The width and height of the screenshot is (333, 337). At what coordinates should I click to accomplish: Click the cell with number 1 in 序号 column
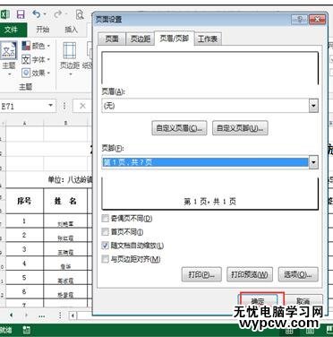pyautogui.click(x=24, y=220)
